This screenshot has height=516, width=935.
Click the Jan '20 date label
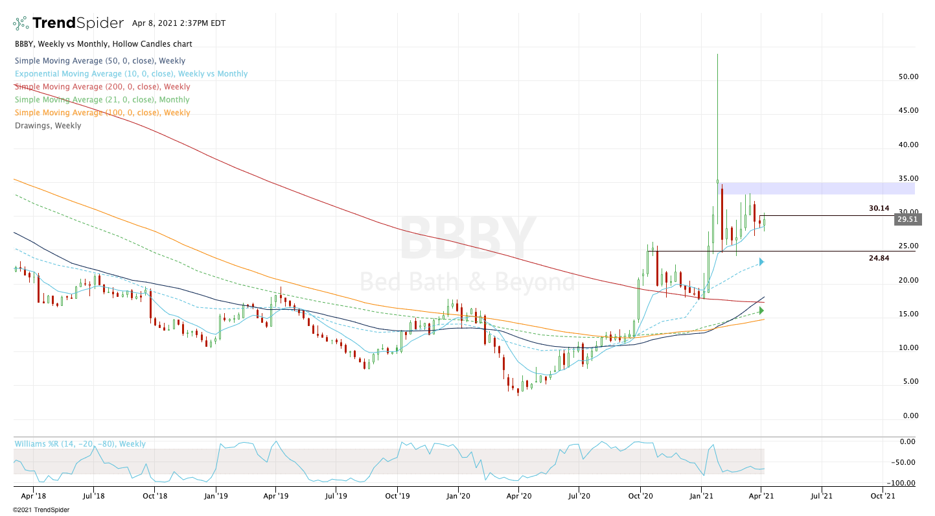[x=458, y=496]
